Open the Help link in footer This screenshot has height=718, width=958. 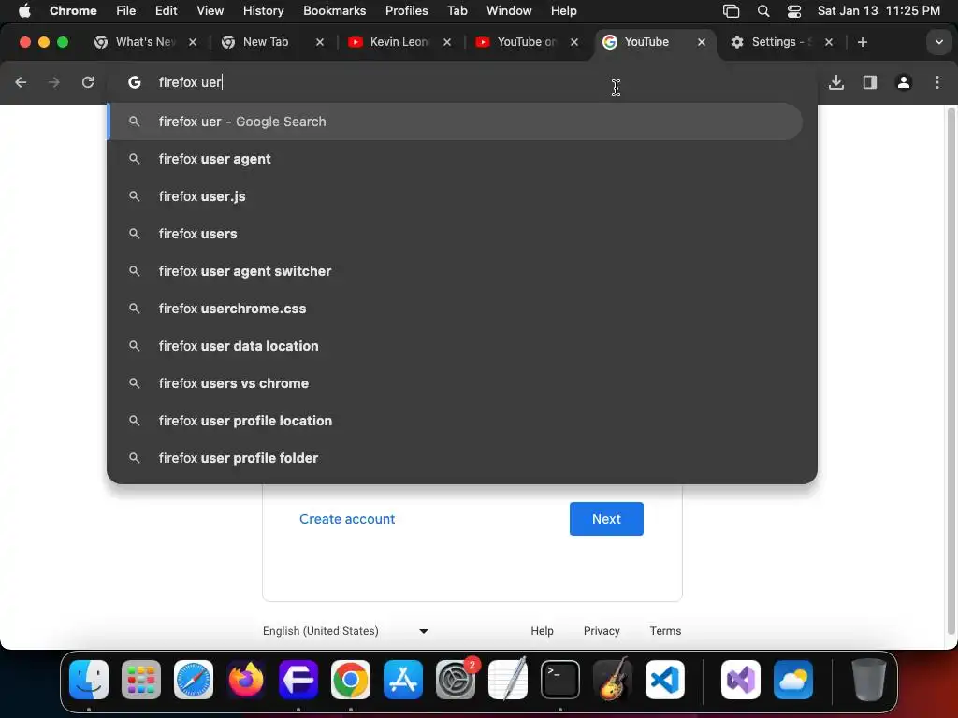point(542,631)
